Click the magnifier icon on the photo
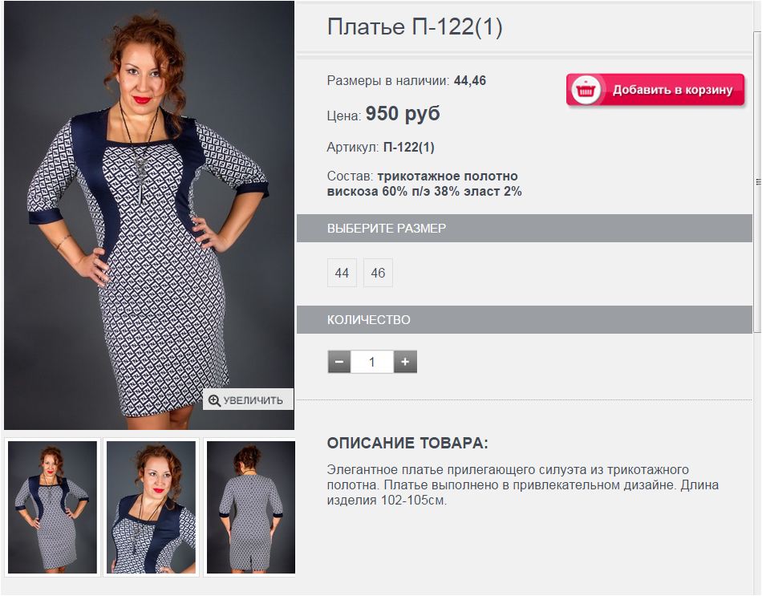Viewport: 762px width, 596px height. tap(214, 400)
